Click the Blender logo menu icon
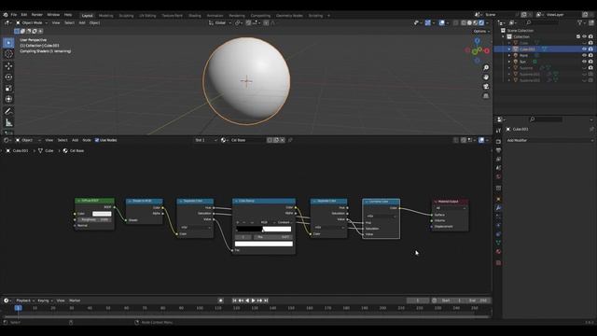 pyautogui.click(x=6, y=15)
